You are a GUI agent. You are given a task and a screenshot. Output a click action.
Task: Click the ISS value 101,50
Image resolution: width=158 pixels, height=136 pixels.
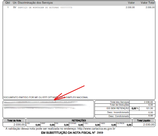(149, 108)
